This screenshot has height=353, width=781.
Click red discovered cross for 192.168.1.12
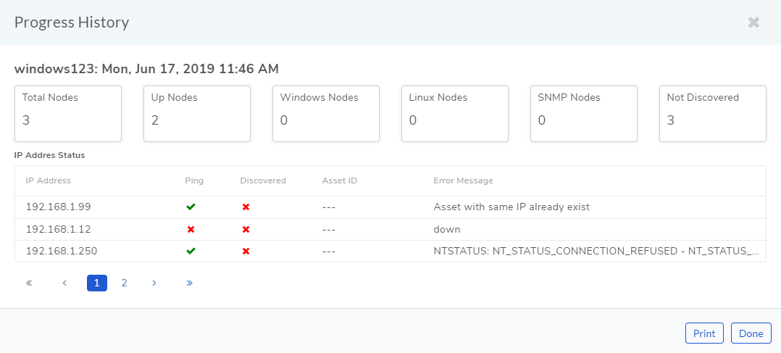pyautogui.click(x=246, y=229)
